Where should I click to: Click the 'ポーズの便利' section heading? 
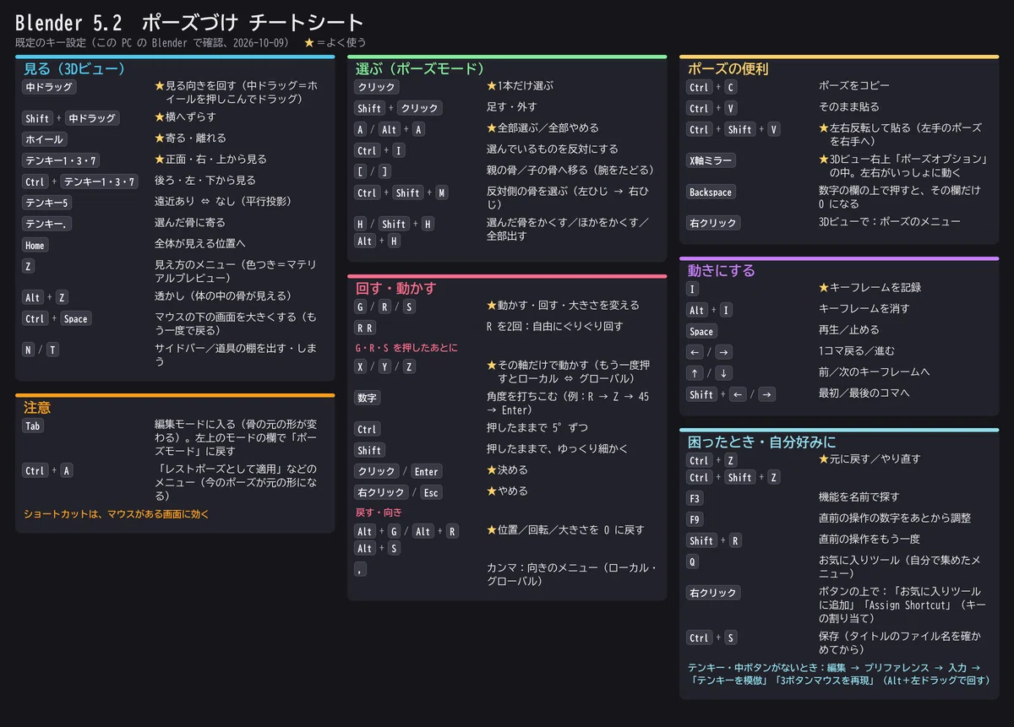728,68
